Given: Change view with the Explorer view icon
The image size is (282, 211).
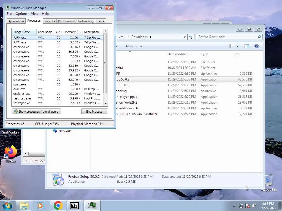Looking at the screenshot, I should (232, 46).
